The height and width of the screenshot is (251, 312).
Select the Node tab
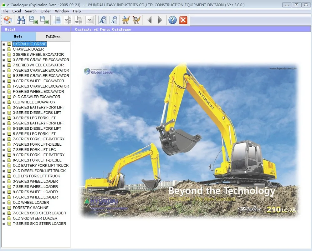(18, 36)
